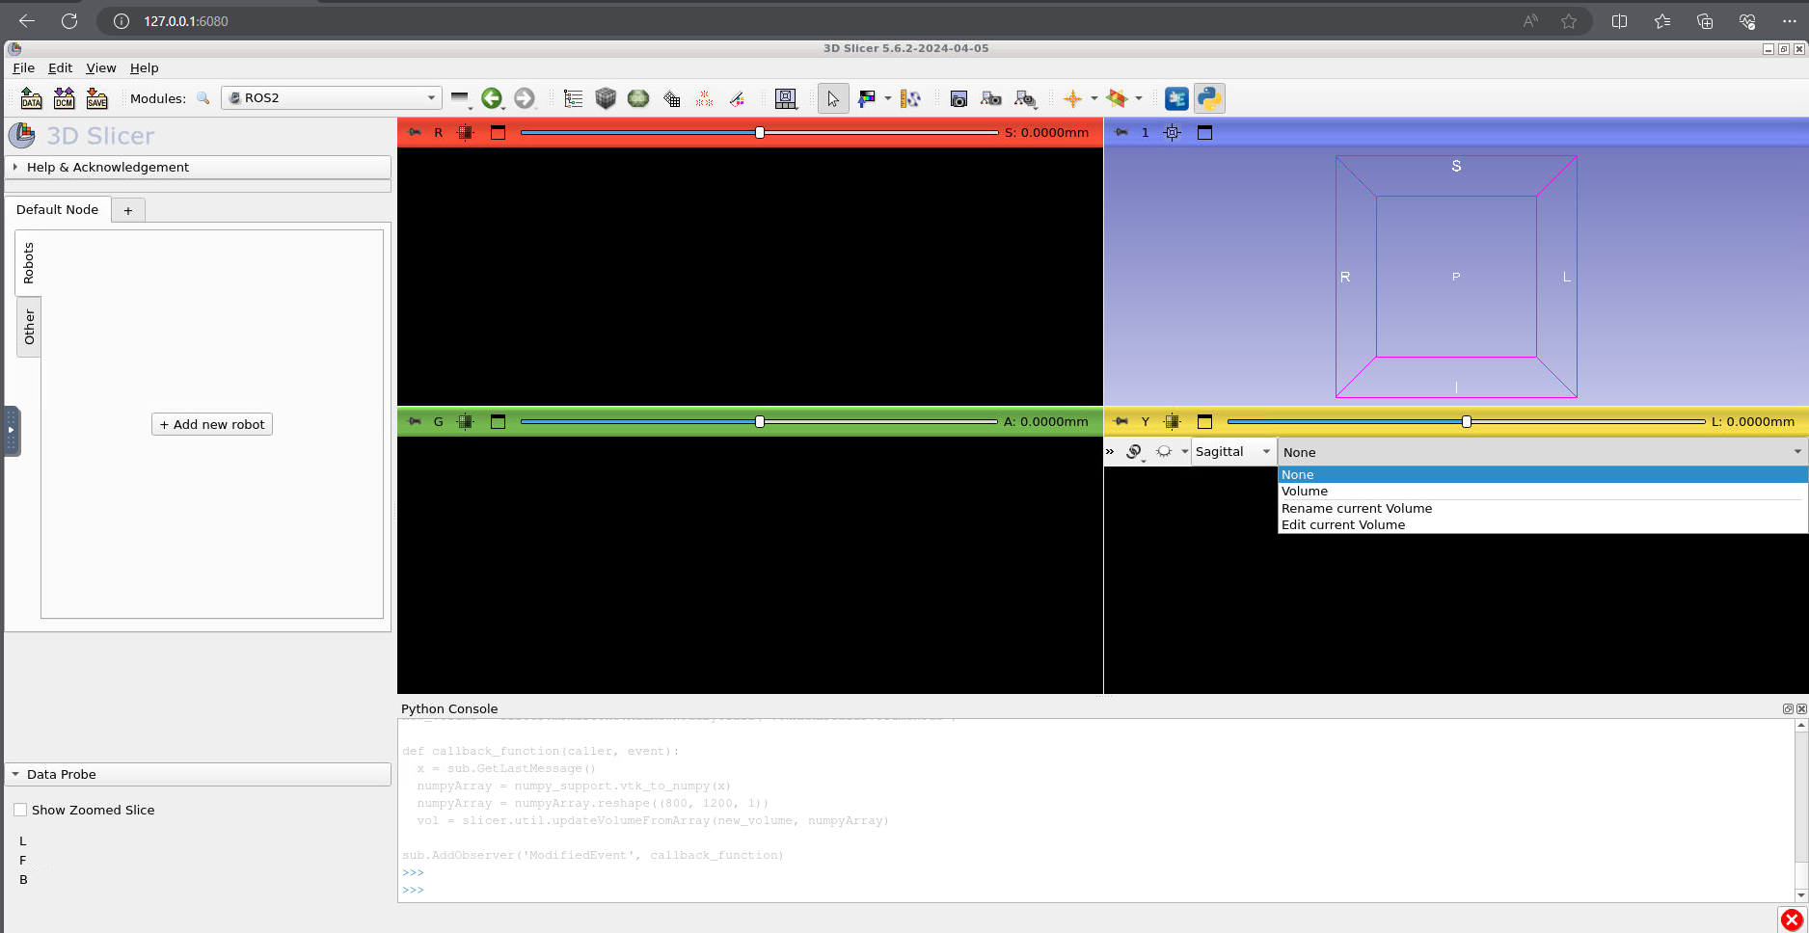
Task: Enable Show Zoomed Slice checkbox
Action: coord(20,810)
